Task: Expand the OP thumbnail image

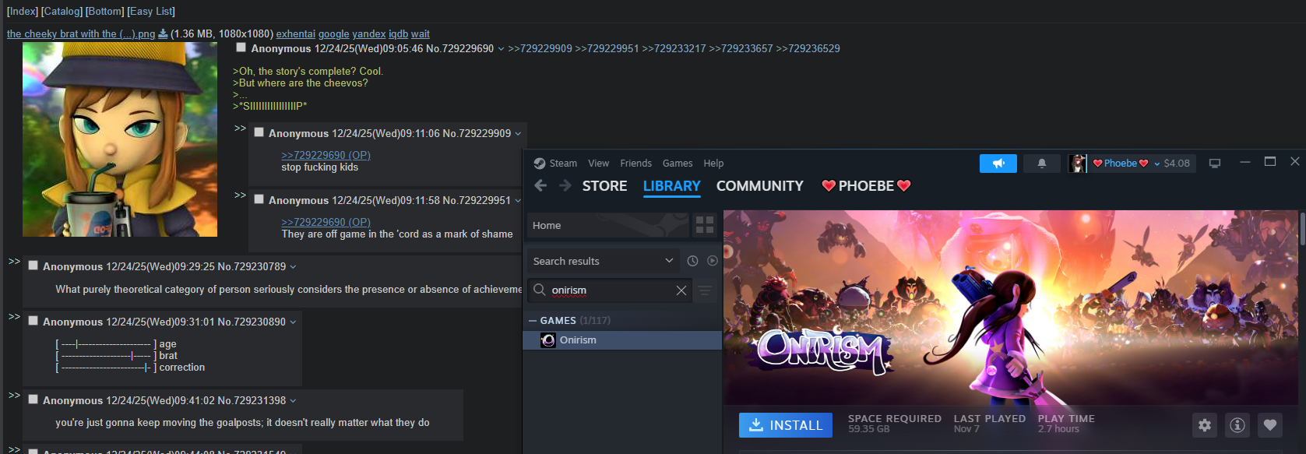Action: point(120,139)
